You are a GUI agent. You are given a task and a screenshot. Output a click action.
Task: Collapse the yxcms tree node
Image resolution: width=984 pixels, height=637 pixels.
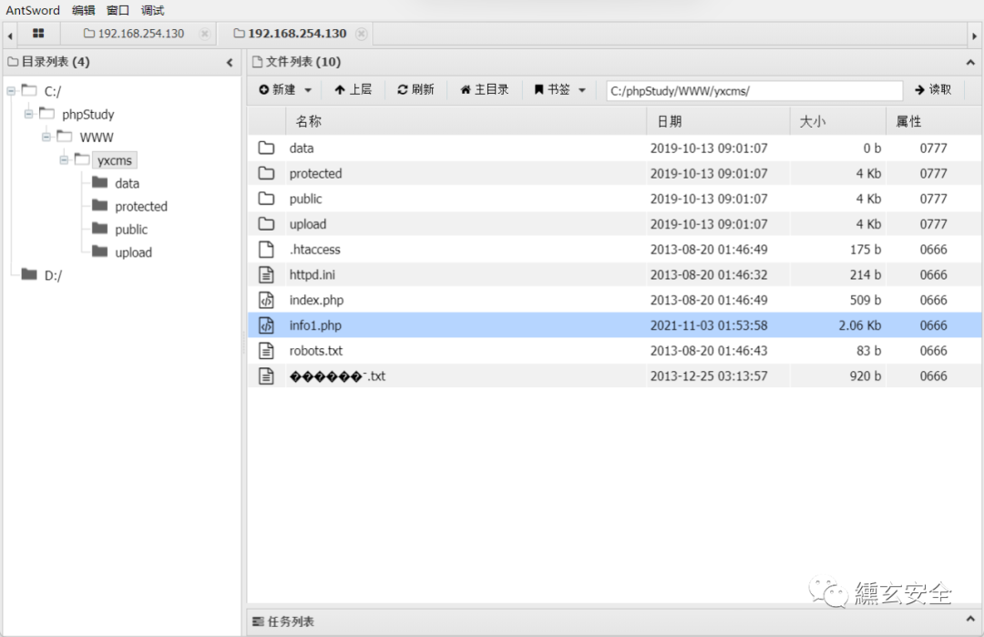[64, 160]
